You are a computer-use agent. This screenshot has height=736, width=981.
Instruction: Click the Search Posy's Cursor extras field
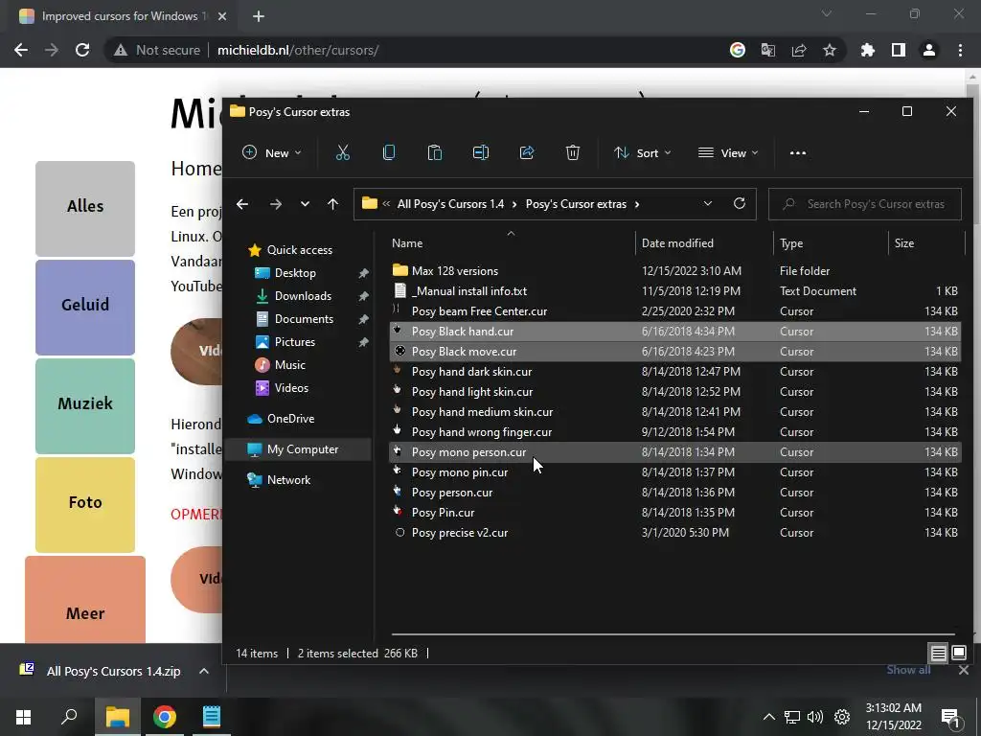click(865, 204)
